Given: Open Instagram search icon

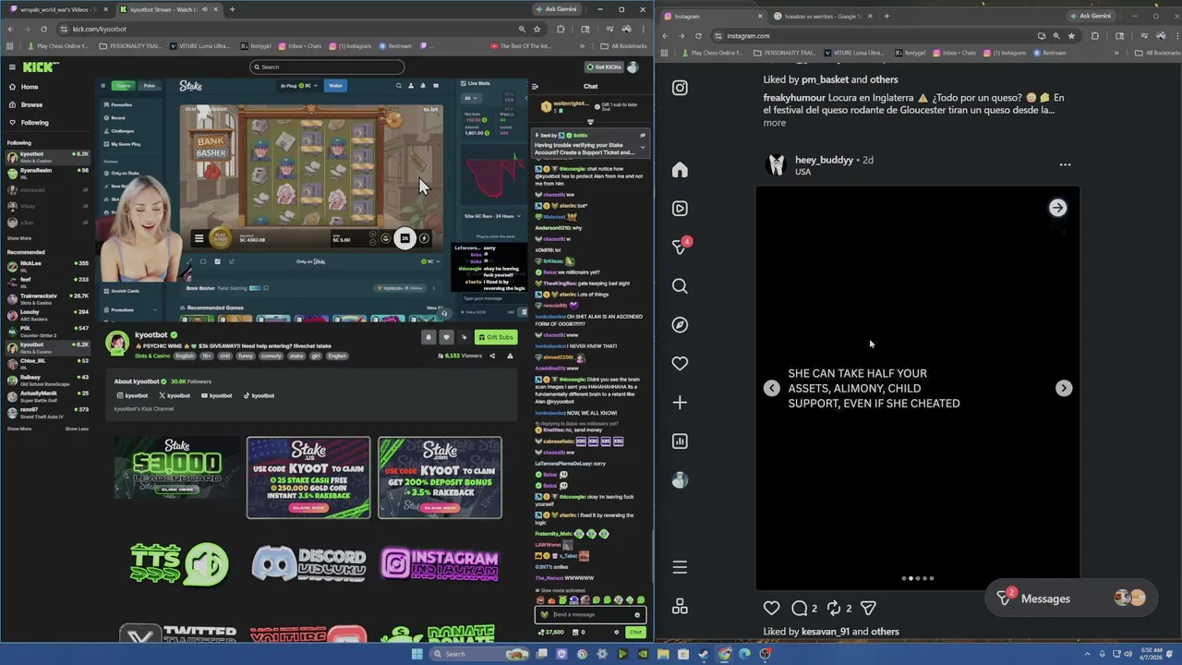Looking at the screenshot, I should point(680,286).
